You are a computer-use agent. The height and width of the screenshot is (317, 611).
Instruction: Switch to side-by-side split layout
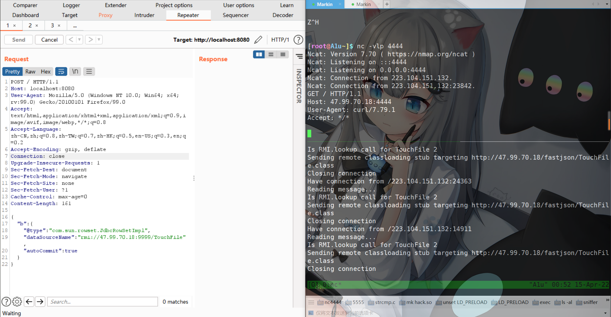(x=259, y=55)
